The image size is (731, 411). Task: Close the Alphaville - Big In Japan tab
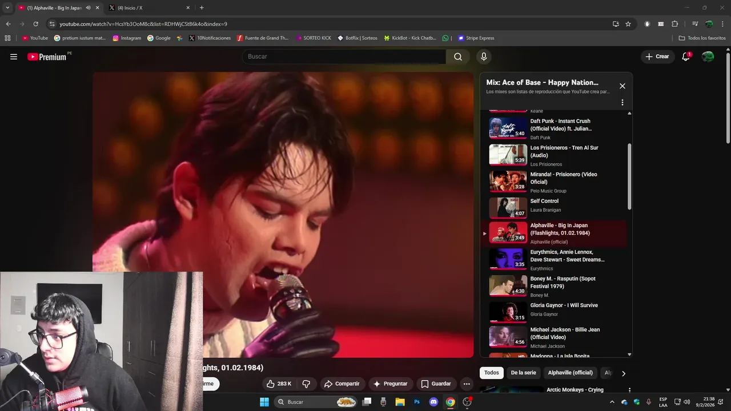click(98, 7)
